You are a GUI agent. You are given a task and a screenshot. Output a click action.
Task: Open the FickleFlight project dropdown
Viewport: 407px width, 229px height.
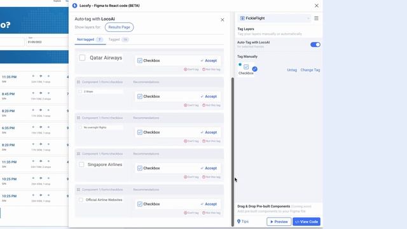click(x=274, y=18)
